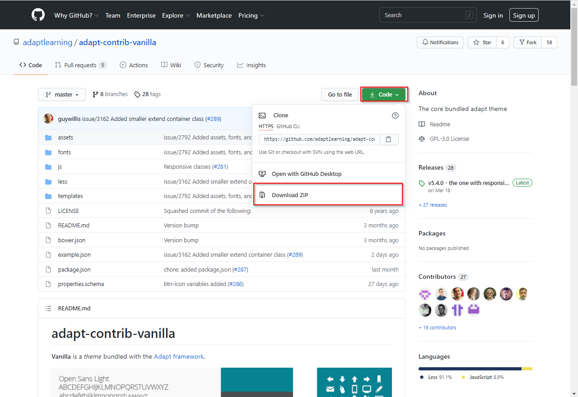Open the README.md file row
The width and height of the screenshot is (578, 397).
222,225
